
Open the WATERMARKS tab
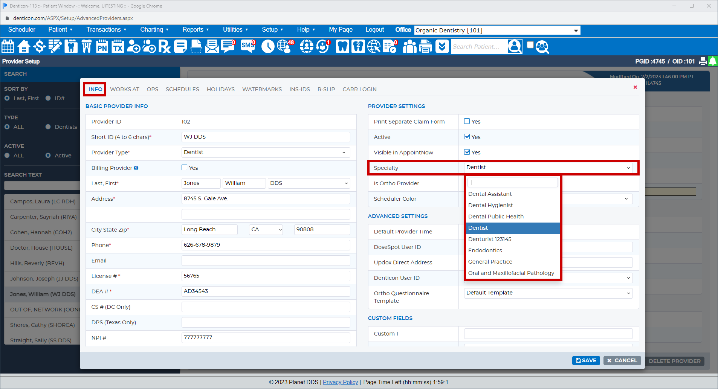click(x=262, y=89)
